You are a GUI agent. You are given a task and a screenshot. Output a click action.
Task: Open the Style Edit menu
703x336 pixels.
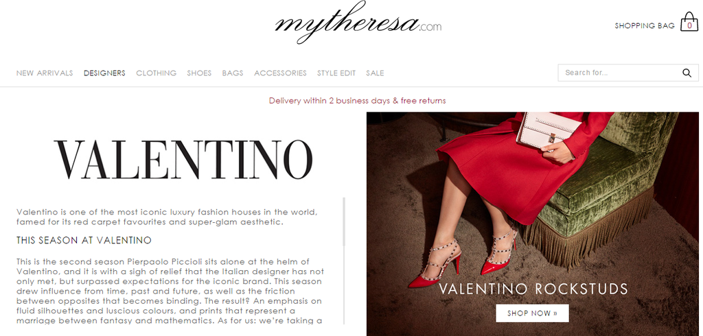336,73
